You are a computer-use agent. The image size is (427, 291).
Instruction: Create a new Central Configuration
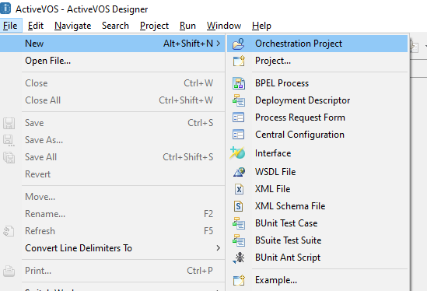(x=317, y=135)
